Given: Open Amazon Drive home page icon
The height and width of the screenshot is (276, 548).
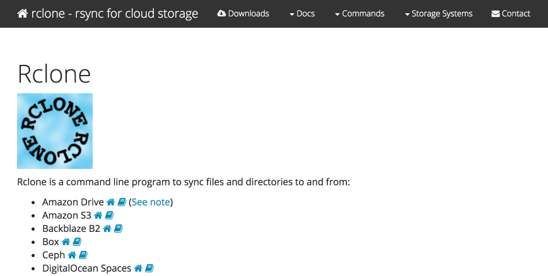Looking at the screenshot, I should [x=111, y=202].
